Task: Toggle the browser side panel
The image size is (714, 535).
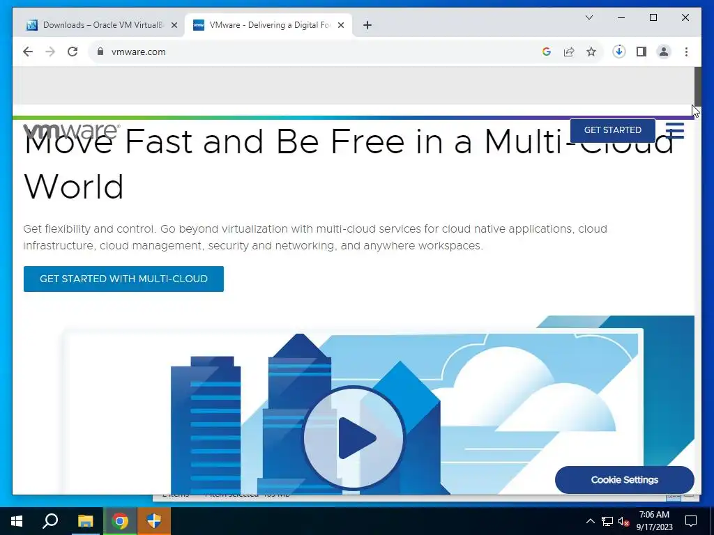Action: [641, 52]
